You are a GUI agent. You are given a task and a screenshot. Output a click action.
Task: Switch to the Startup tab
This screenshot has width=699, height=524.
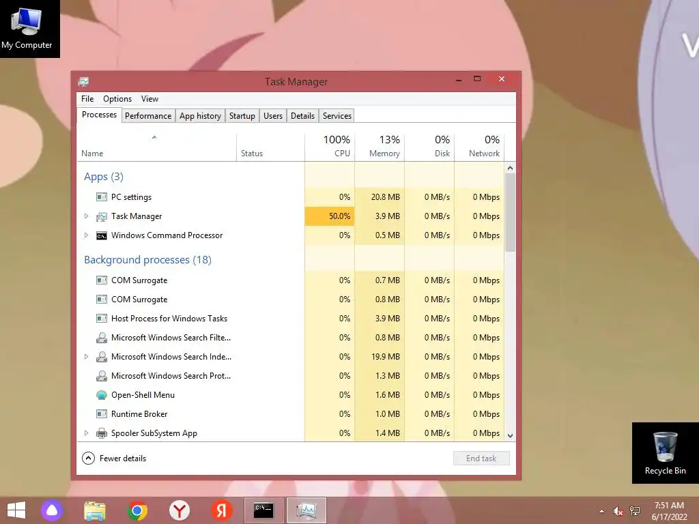pyautogui.click(x=242, y=116)
